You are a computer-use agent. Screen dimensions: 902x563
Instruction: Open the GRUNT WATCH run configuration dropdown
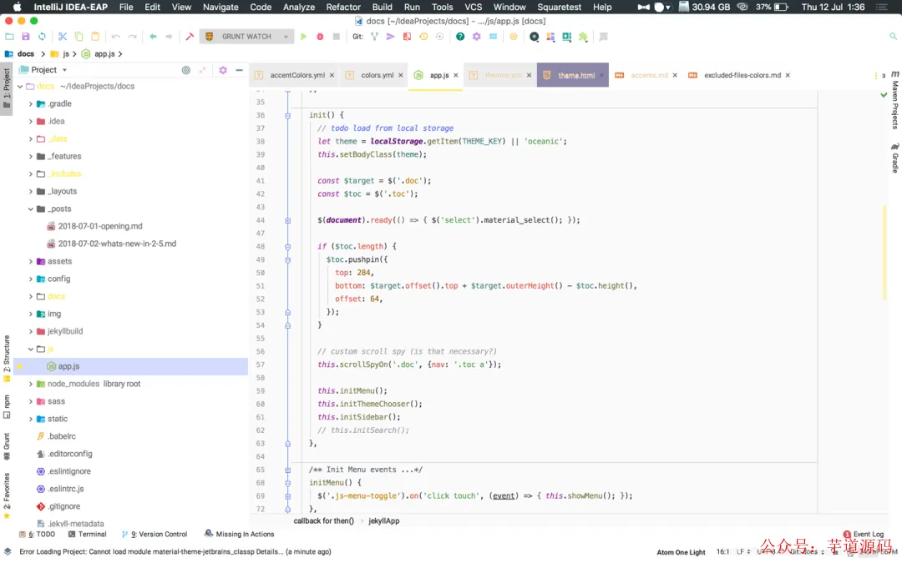tap(247, 37)
